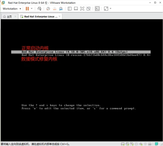This screenshot has width=163, height=146.
Task: Revert VM to previous snapshot
Action: [x=54, y=9]
